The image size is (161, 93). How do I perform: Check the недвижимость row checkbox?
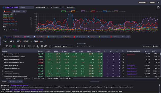coord(3,71)
